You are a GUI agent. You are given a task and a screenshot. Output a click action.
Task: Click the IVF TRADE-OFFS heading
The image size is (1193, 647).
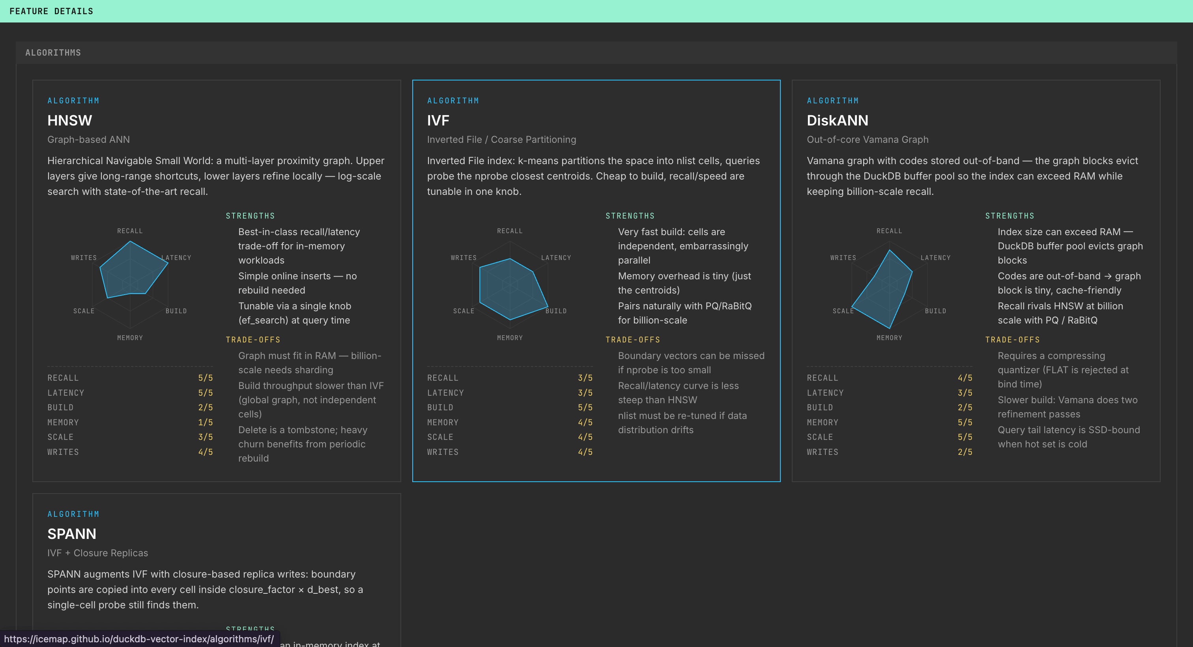coord(632,340)
